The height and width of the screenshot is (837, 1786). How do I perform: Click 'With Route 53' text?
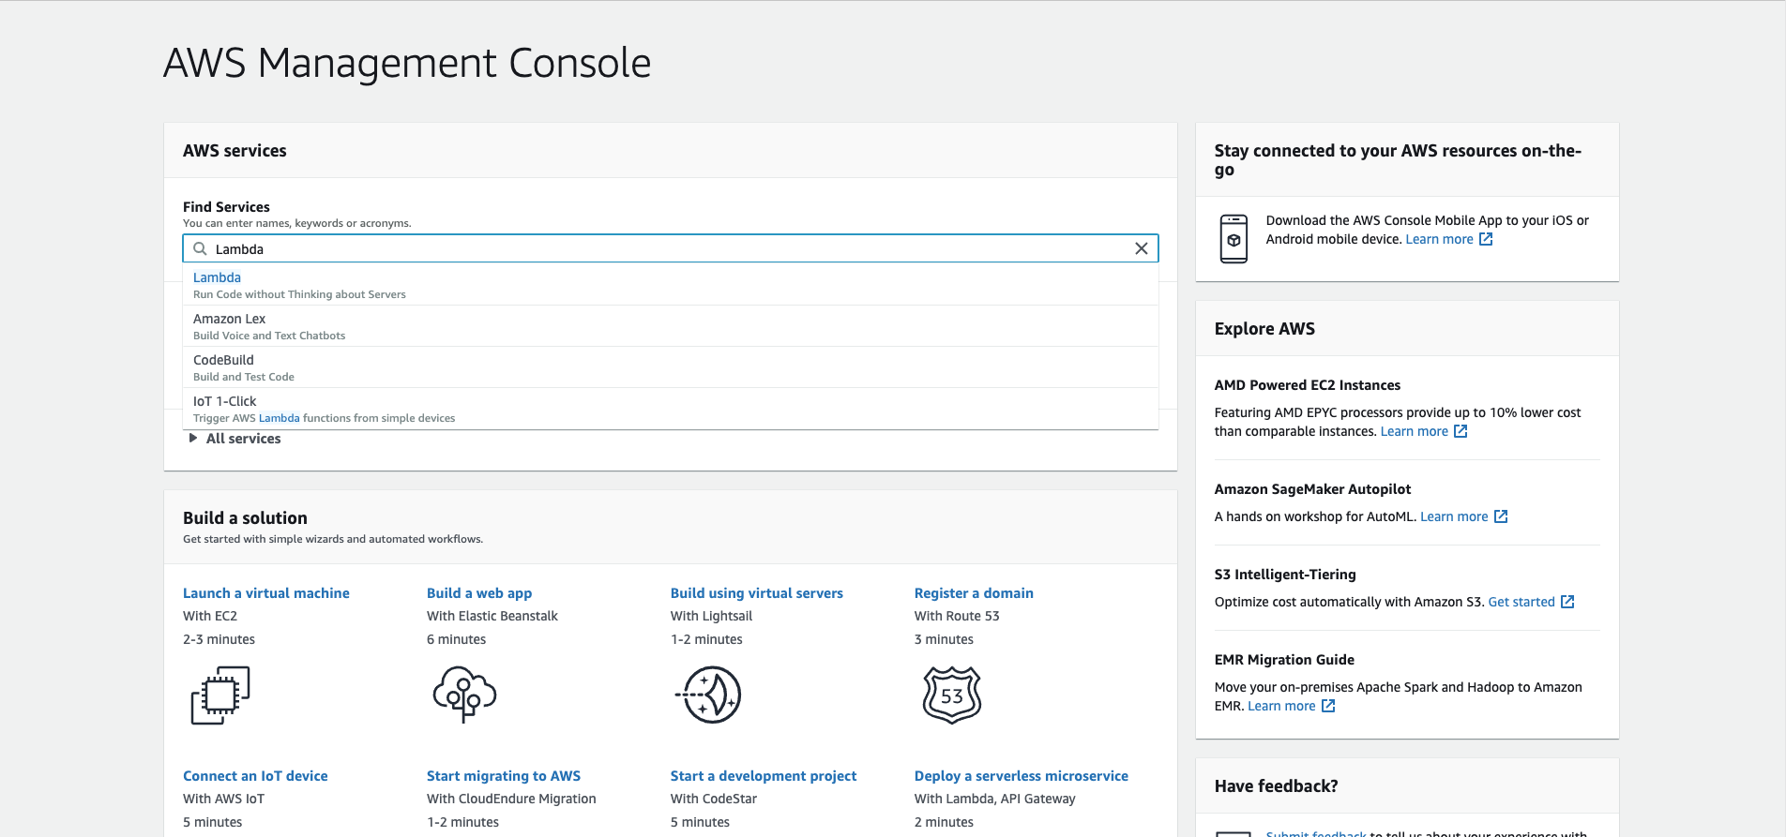tap(957, 616)
